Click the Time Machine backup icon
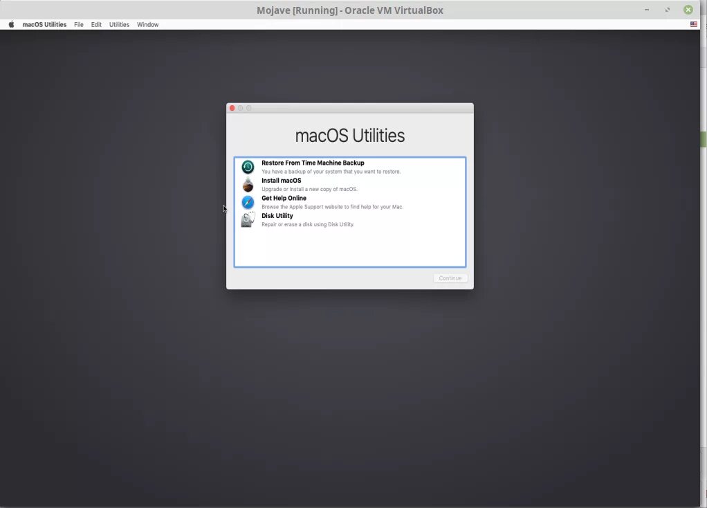 [248, 167]
